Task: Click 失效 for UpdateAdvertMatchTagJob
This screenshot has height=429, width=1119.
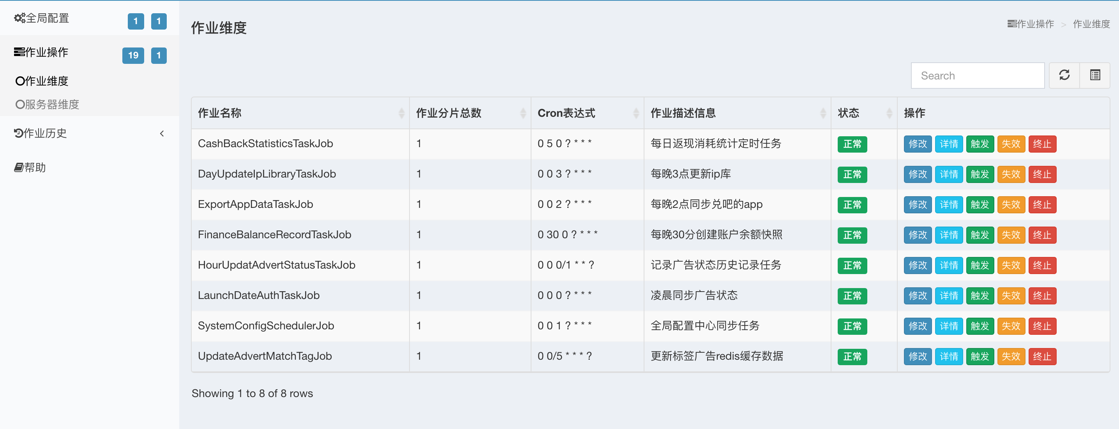Action: tap(1011, 357)
